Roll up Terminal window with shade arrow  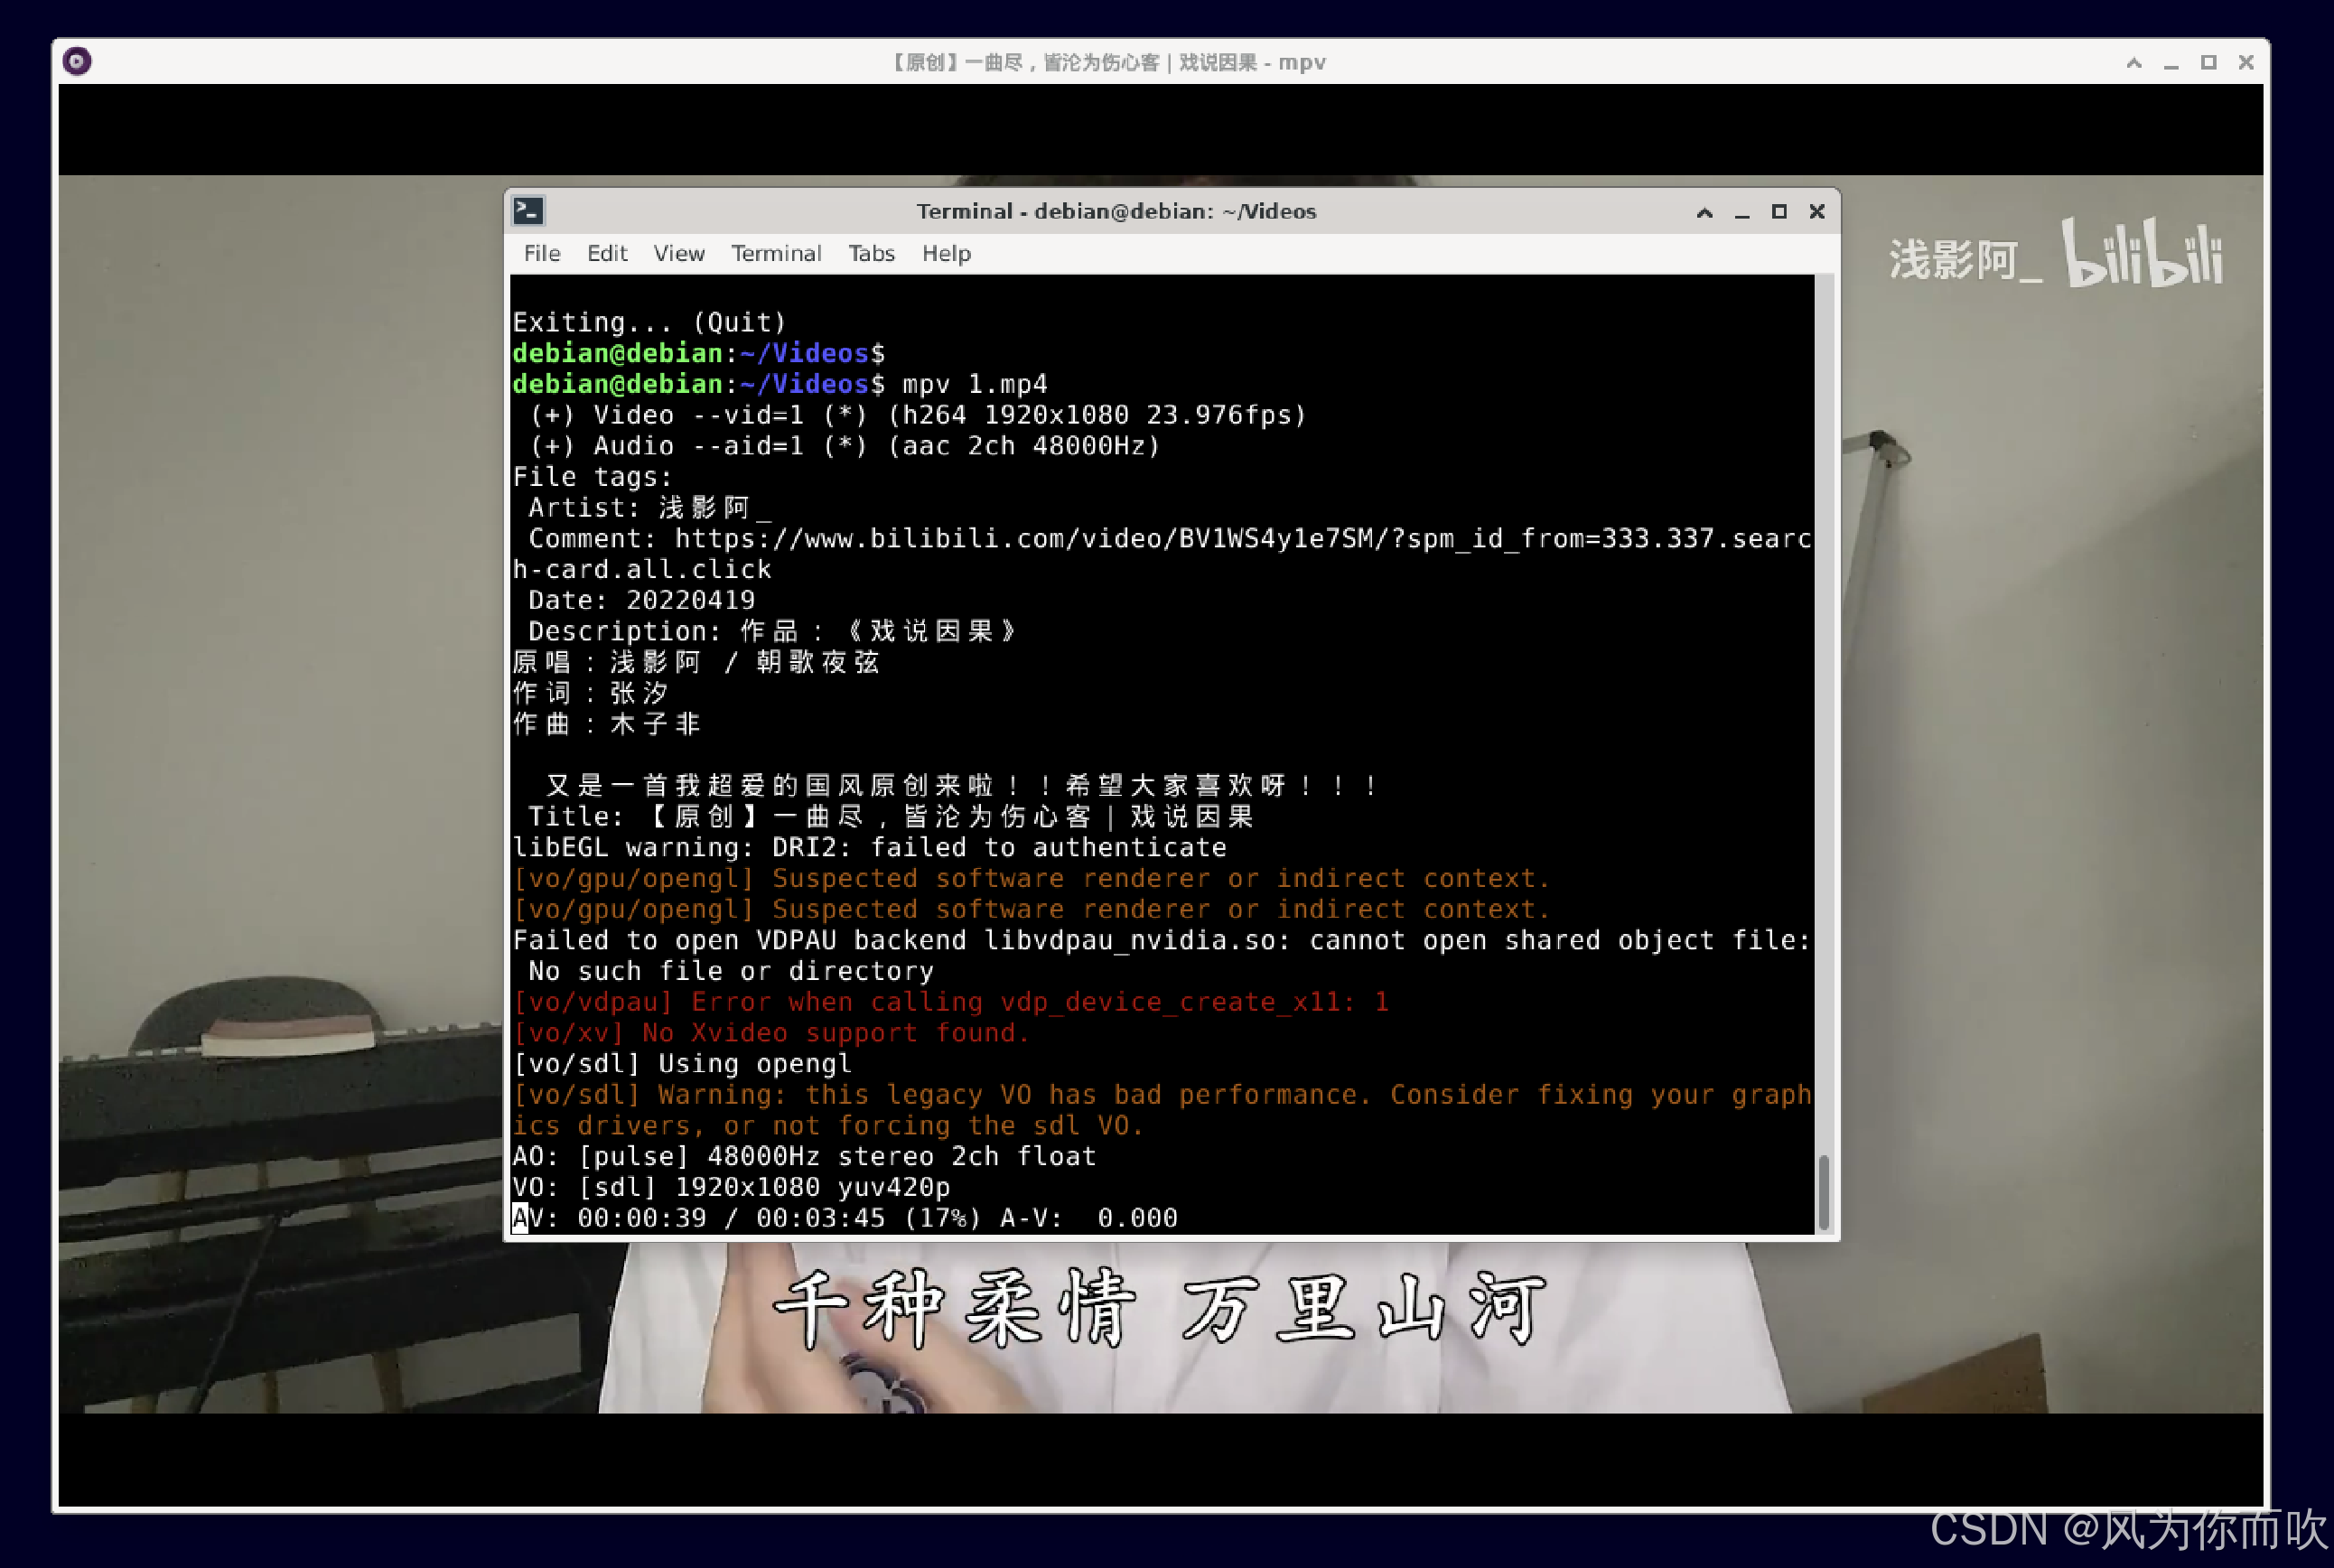(x=1704, y=211)
